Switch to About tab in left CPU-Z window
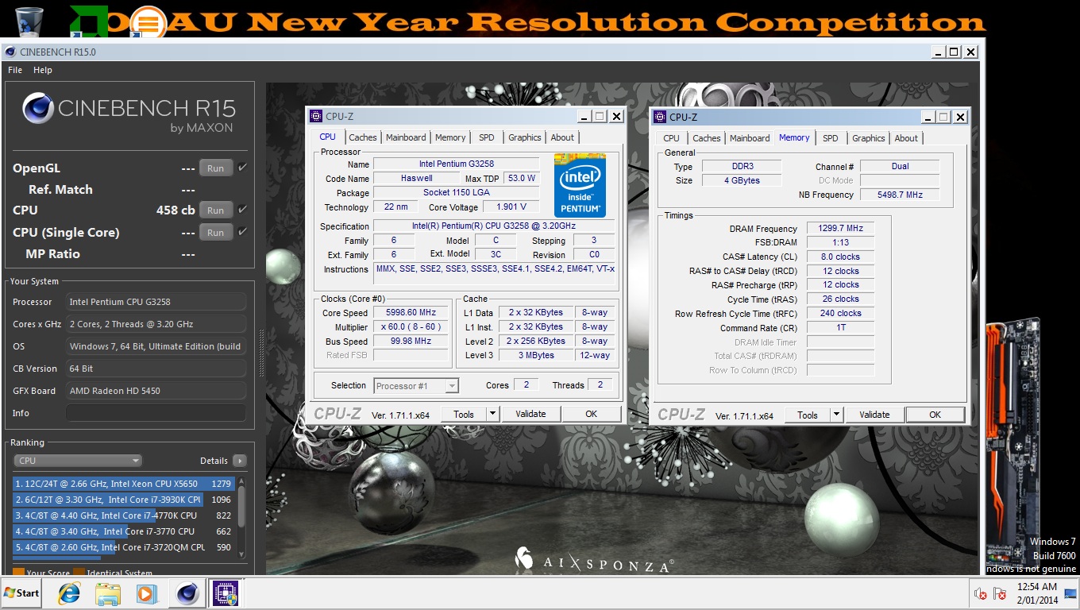Image resolution: width=1080 pixels, height=610 pixels. pos(562,137)
